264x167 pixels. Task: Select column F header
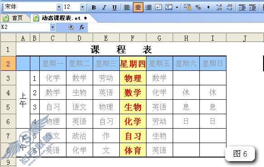[133, 38]
